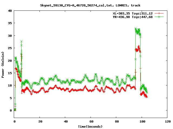Click the plot title Skynet_59130_CYG-A_46728_56274_cal.txt
Screen dimensions: 173x129
click(90, 5)
